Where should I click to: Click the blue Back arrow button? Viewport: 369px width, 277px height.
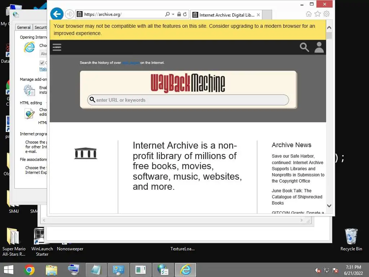[57, 14]
